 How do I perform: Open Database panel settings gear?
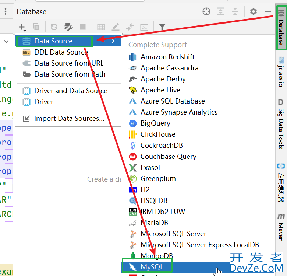254,11
